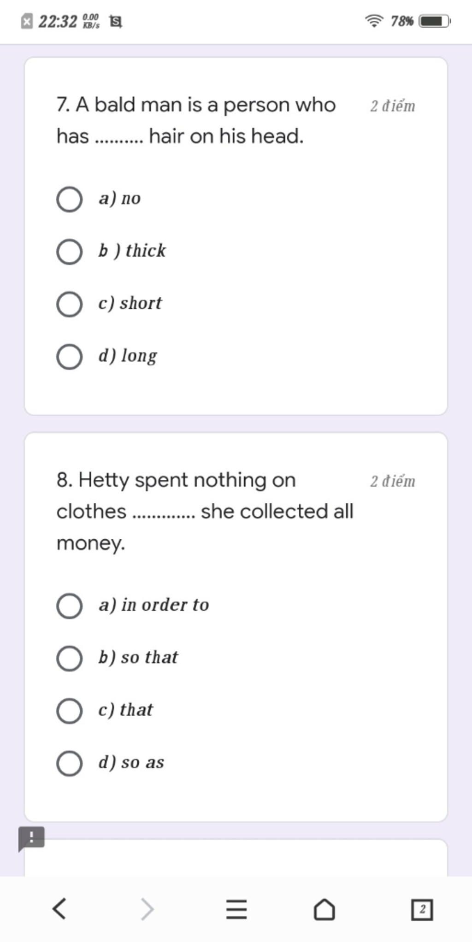Choose the 'b) so that' option
This screenshot has width=472, height=942.
click(70, 659)
